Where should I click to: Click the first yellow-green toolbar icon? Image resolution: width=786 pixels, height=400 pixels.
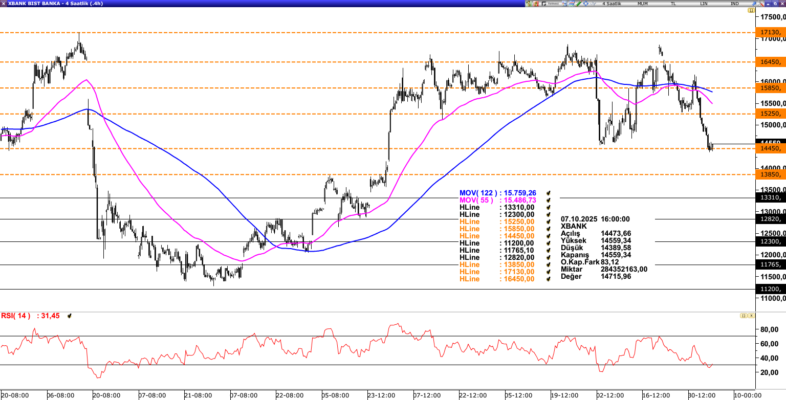pos(529,4)
